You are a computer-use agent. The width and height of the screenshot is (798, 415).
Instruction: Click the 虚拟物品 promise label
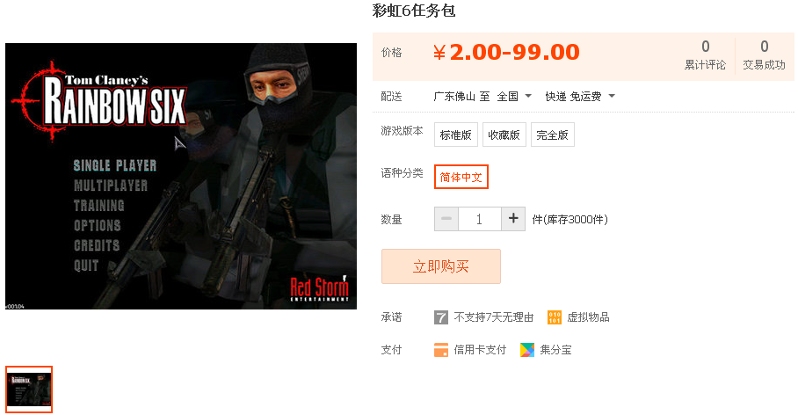(588, 317)
